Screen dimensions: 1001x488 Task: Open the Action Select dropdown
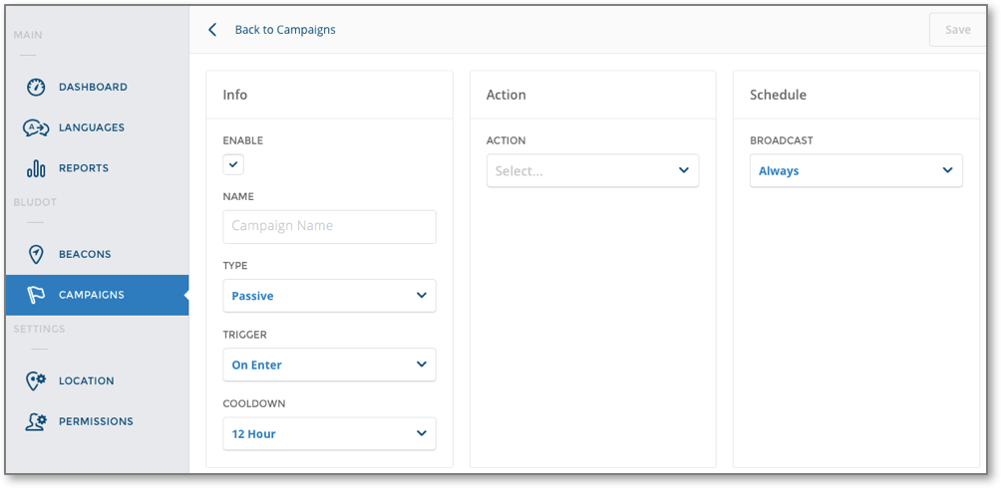tap(592, 170)
